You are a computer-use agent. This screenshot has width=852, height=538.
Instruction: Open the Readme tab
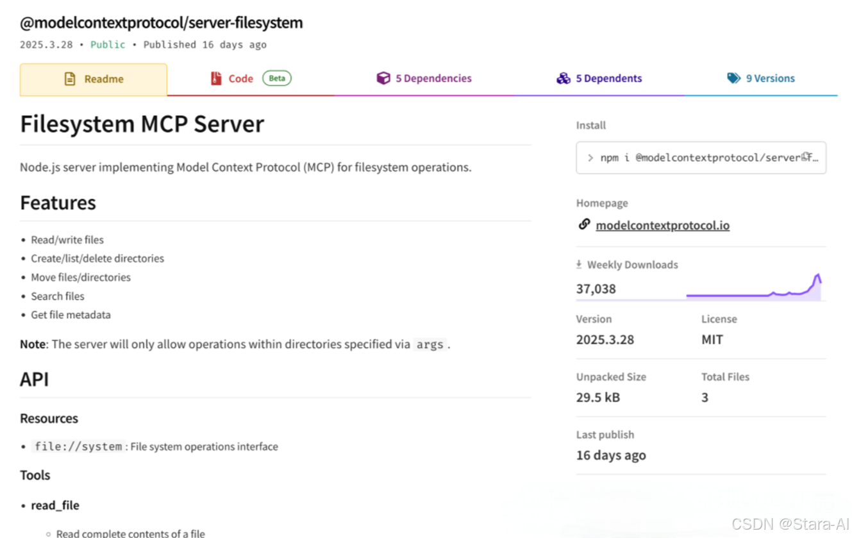point(94,80)
